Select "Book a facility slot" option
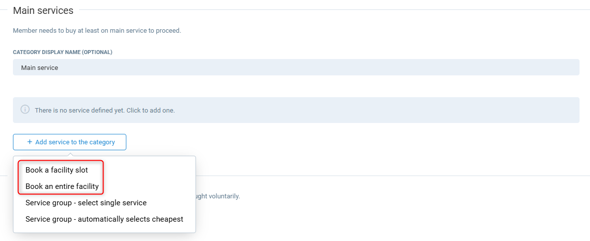Image resolution: width=590 pixels, height=241 pixels. pos(57,170)
